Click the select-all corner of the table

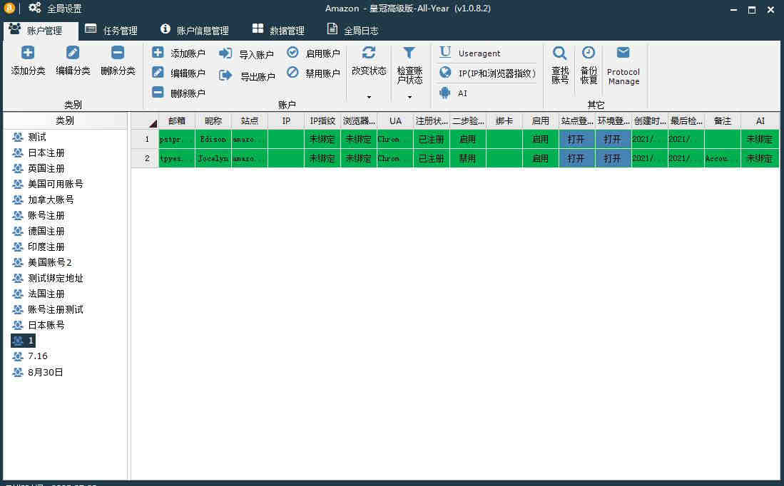[x=145, y=121]
